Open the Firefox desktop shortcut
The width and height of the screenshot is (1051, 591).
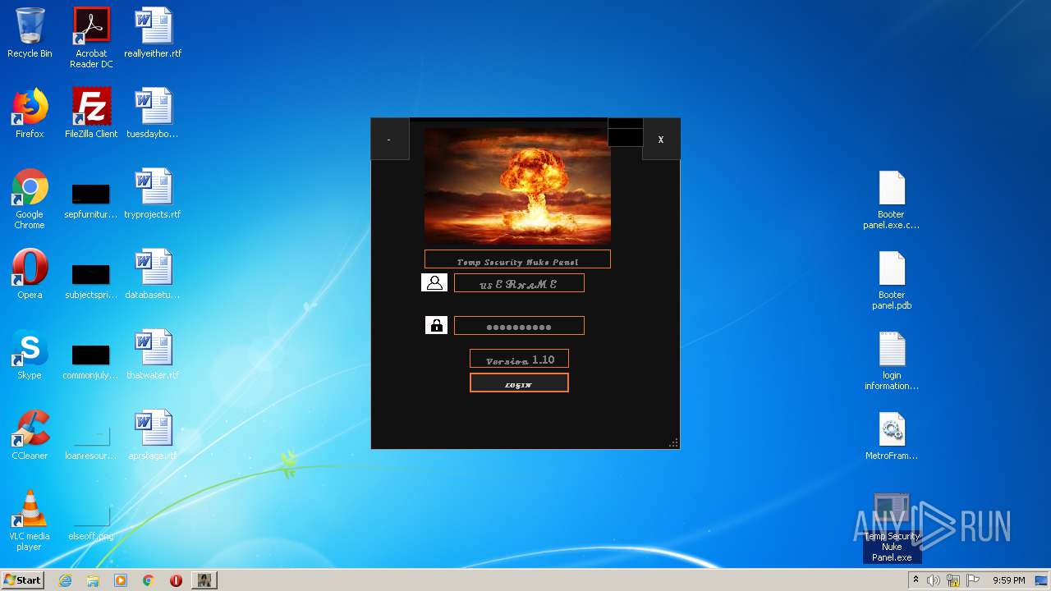[x=30, y=113]
